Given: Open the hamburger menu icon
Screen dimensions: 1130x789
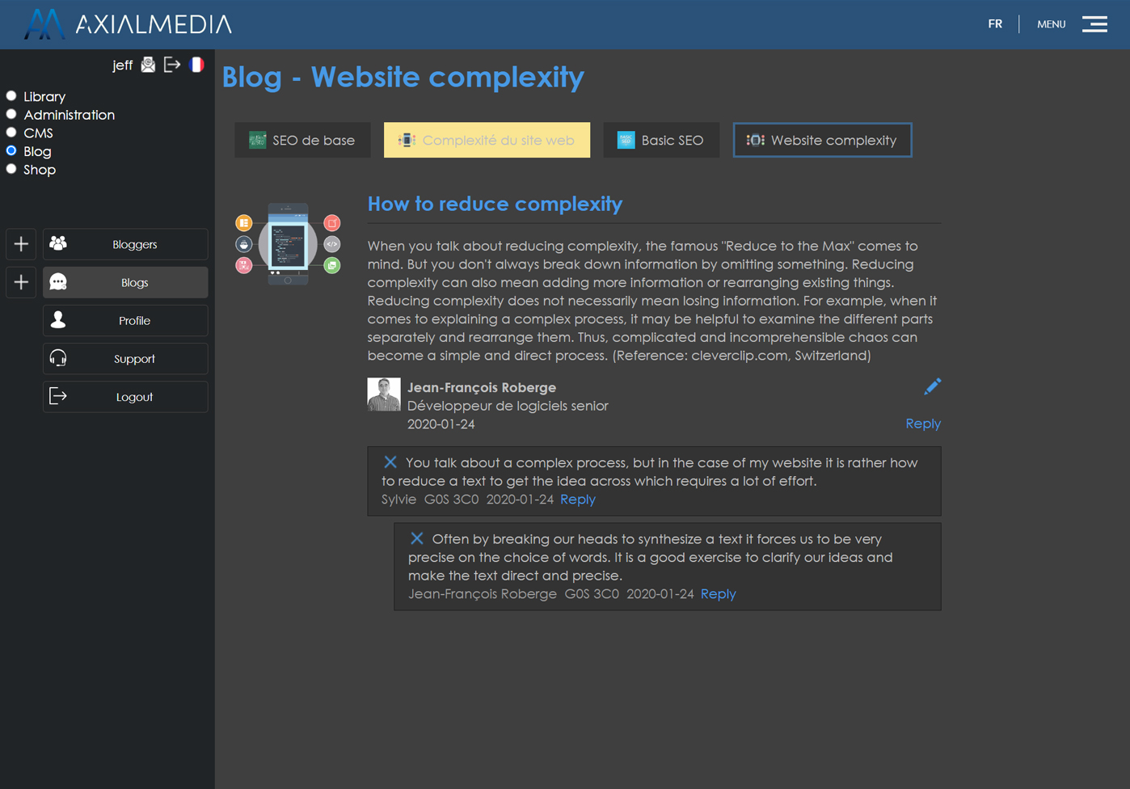Looking at the screenshot, I should click(x=1094, y=24).
